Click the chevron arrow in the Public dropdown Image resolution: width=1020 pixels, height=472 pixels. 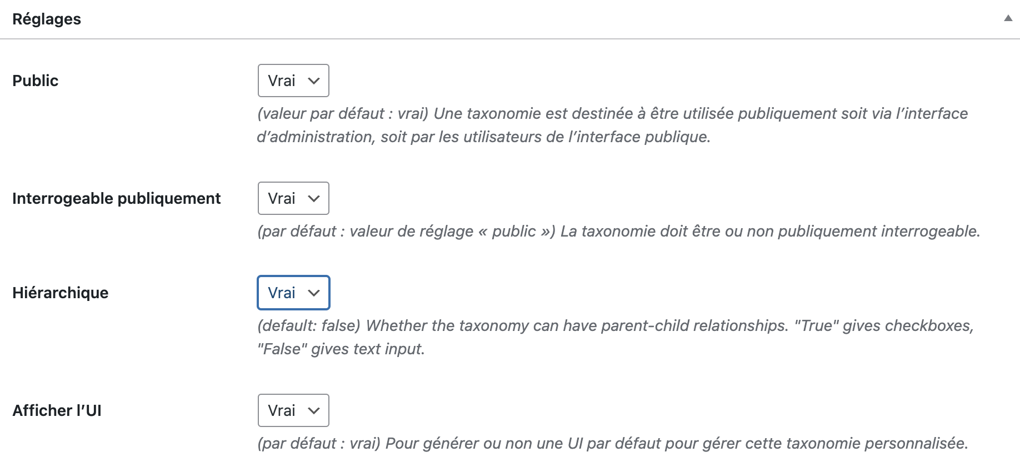point(314,81)
